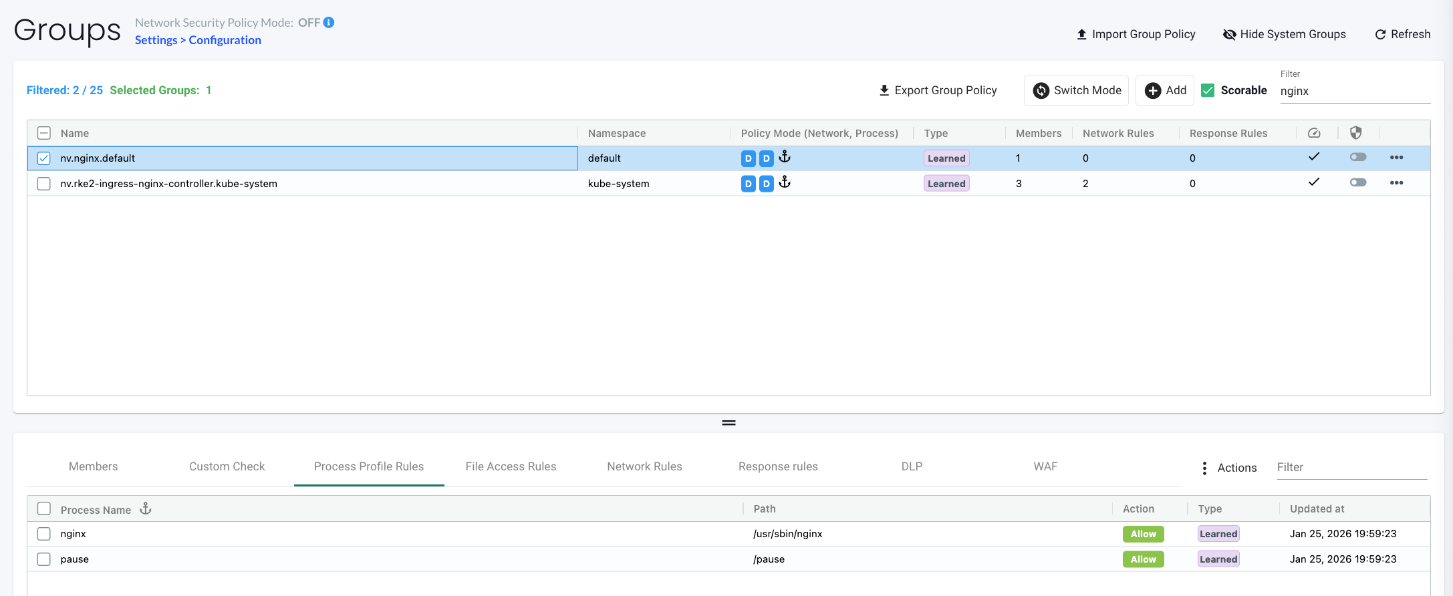Open the File Access Rules tab
The image size is (1453, 596).
[x=511, y=466]
